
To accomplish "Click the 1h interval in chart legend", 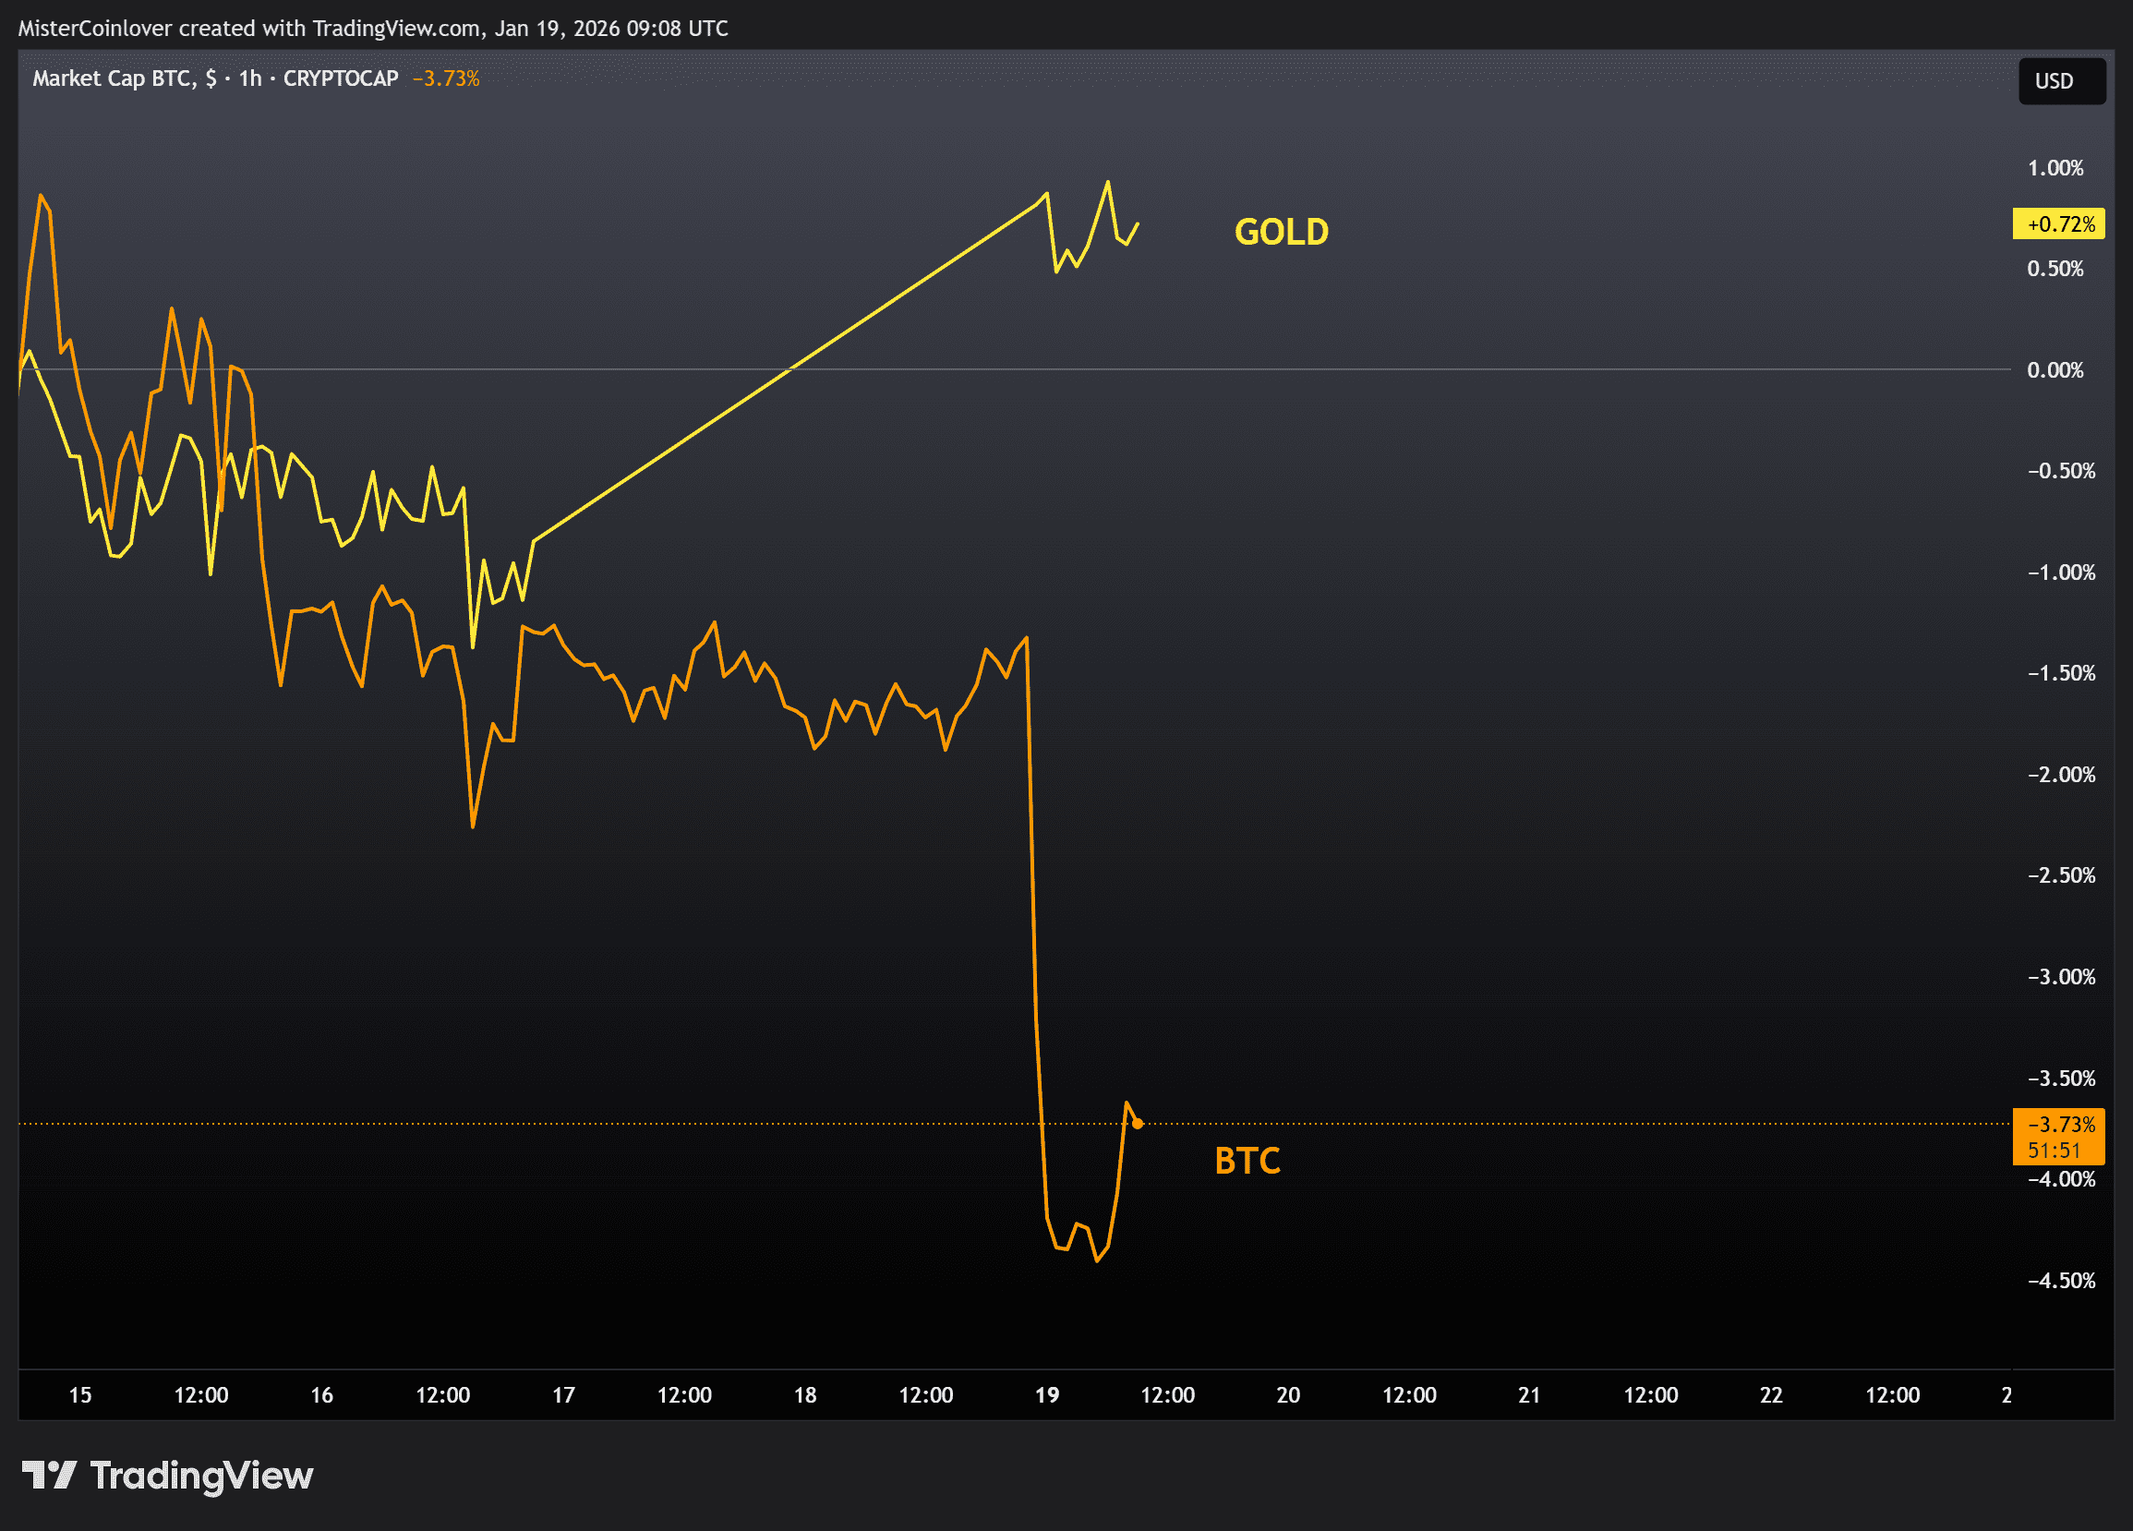I will tap(250, 79).
